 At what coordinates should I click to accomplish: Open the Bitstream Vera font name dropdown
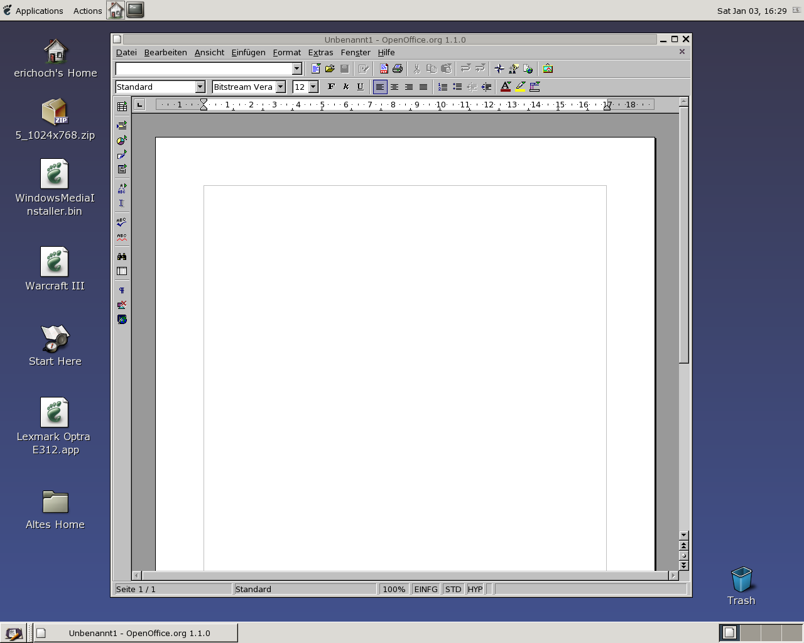click(281, 87)
